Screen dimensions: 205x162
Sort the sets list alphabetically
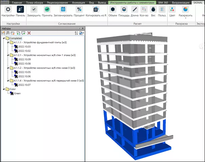76,33
